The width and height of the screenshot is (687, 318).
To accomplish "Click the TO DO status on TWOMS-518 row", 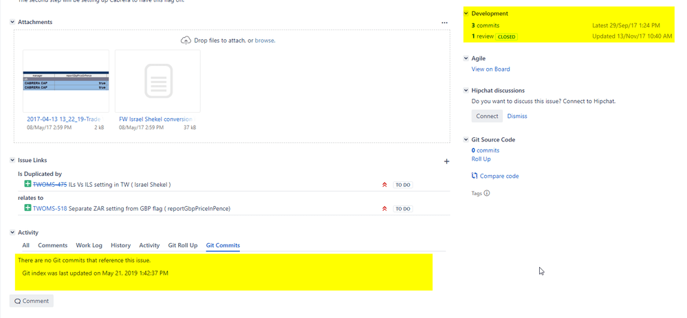I will click(x=403, y=209).
